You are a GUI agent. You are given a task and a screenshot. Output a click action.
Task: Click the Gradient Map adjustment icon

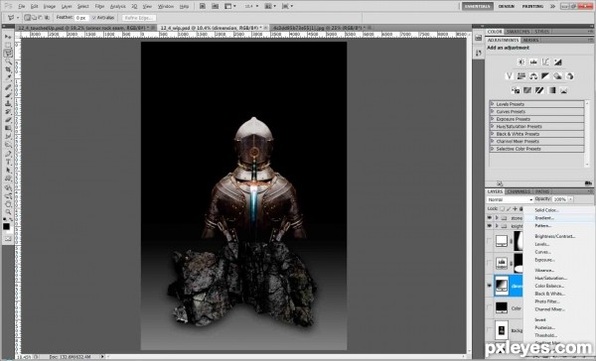552,90
